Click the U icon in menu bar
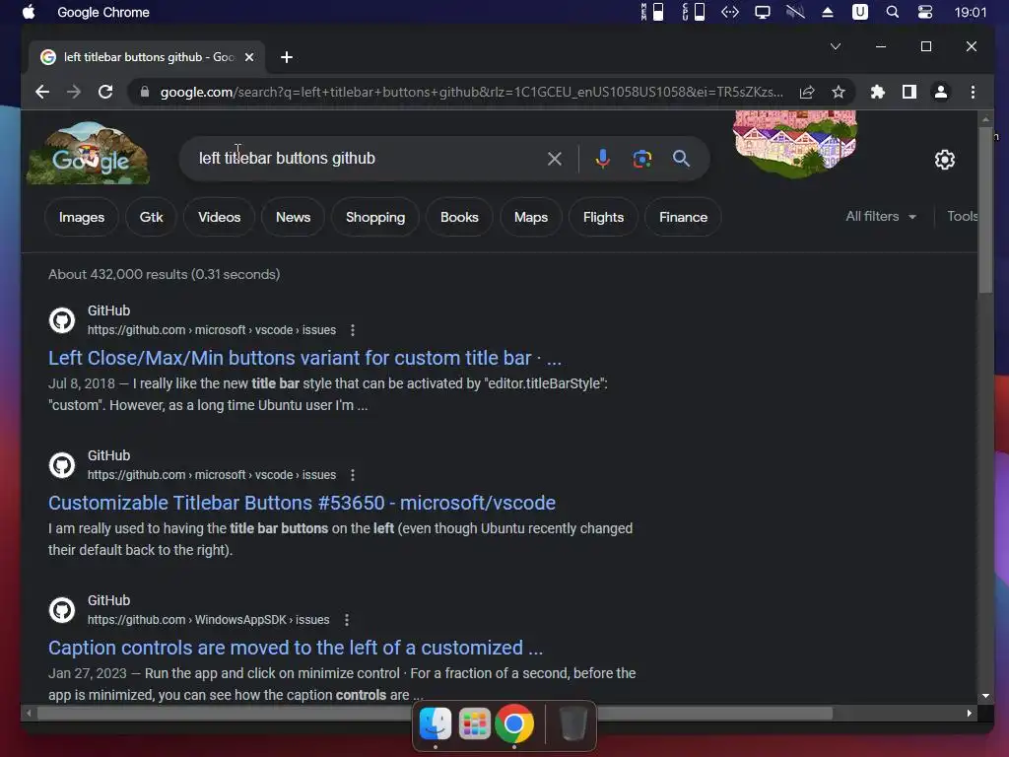The image size is (1009, 757). pyautogui.click(x=860, y=12)
